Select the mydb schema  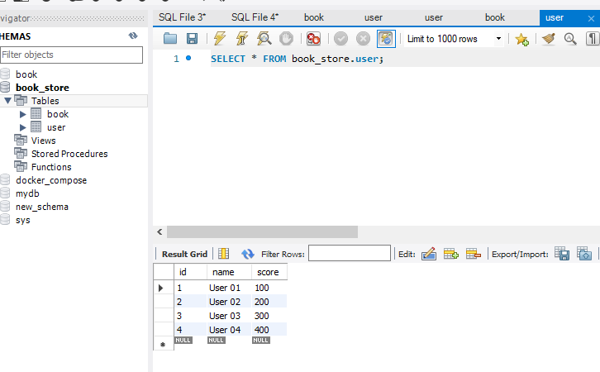tap(27, 193)
